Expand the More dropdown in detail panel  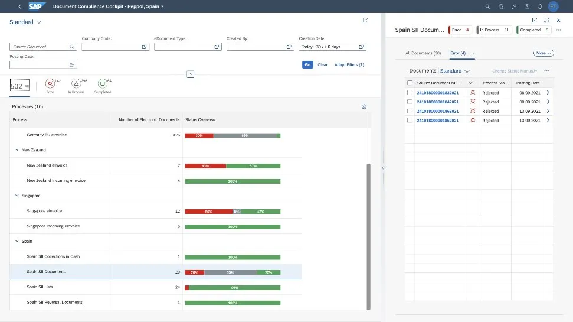point(543,53)
